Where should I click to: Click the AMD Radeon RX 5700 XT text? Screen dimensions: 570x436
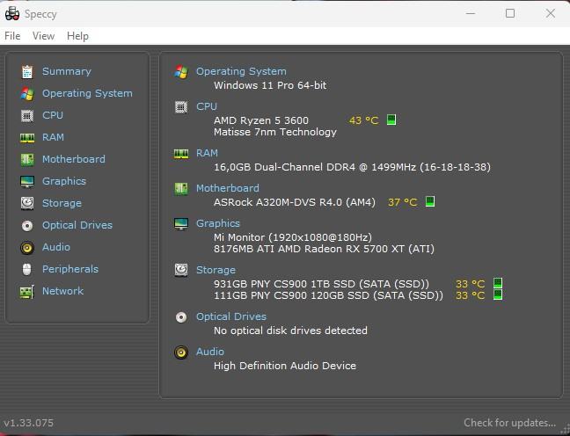[324, 250]
